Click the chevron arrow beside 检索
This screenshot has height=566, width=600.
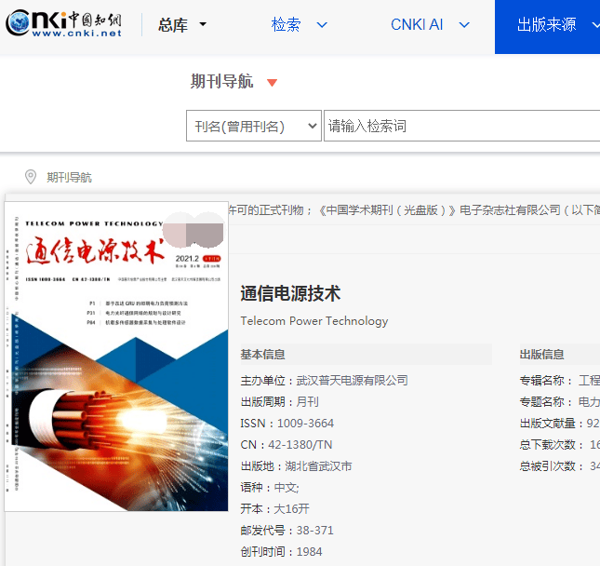point(322,25)
